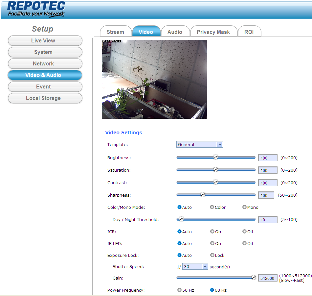
Task: Turn IR LED Off
Action: coord(244,243)
